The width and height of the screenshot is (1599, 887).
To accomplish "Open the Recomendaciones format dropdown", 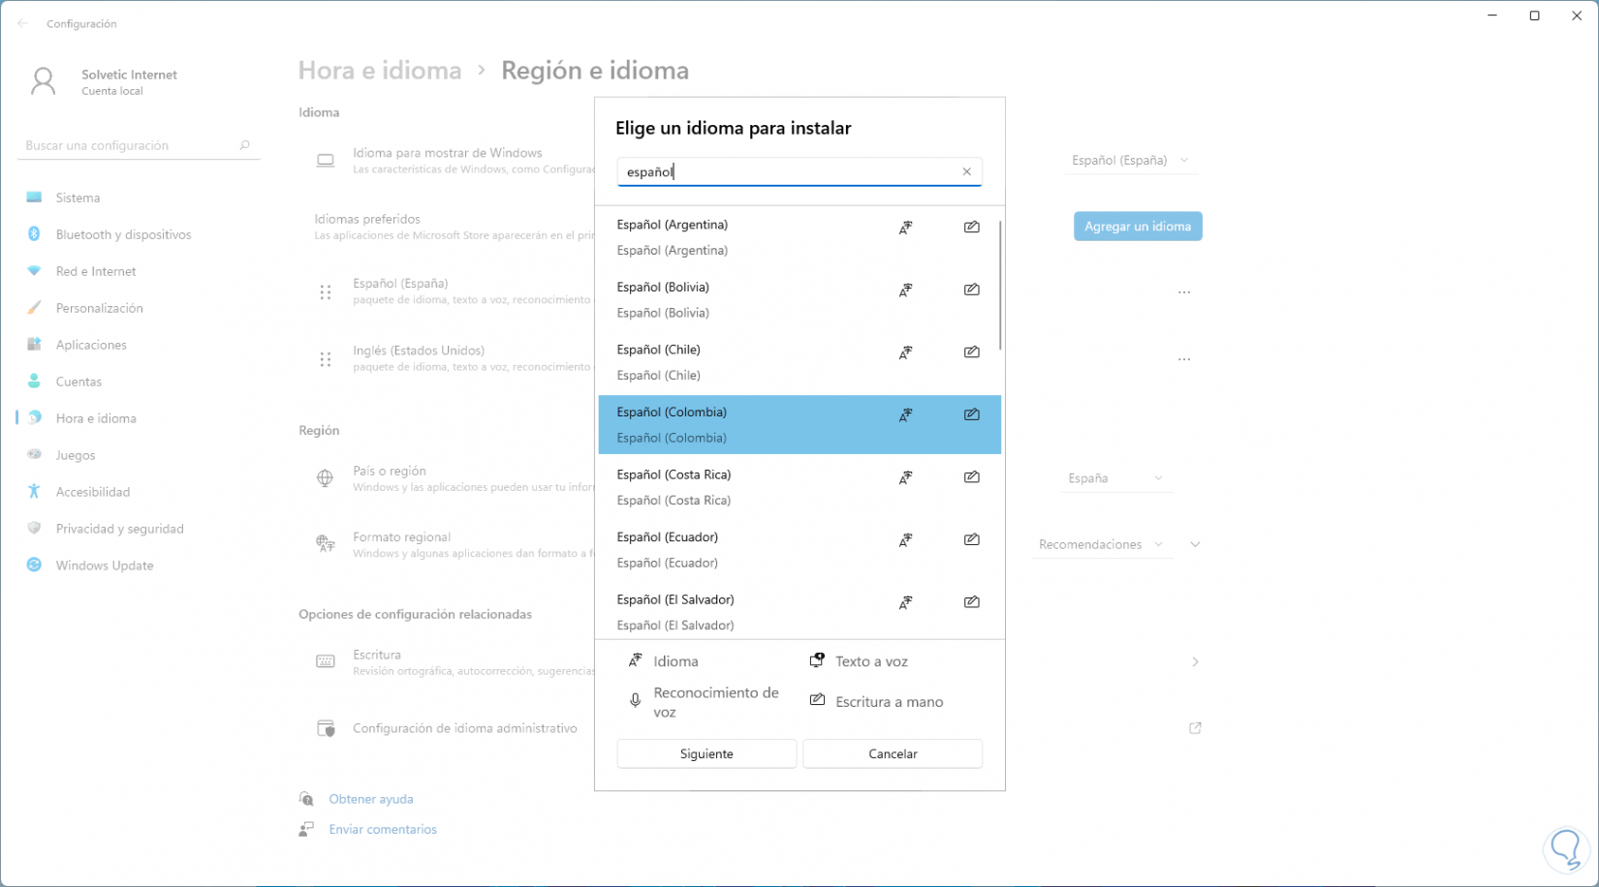I will coord(1100,545).
